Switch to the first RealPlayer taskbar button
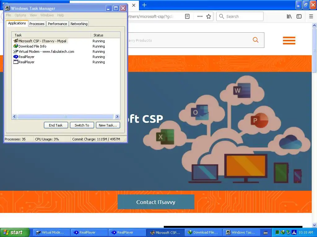 pos(89,232)
